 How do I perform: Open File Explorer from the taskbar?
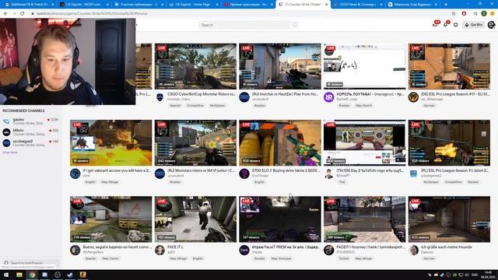tap(19, 275)
